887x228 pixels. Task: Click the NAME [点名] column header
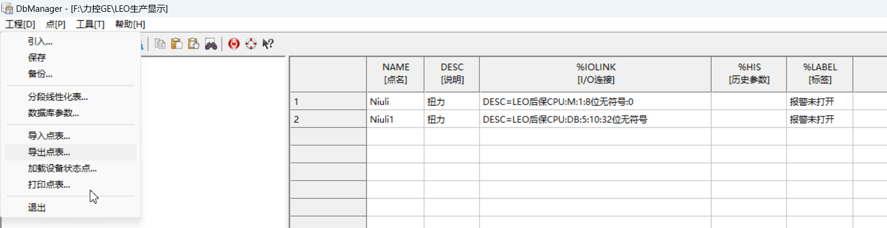coord(395,74)
